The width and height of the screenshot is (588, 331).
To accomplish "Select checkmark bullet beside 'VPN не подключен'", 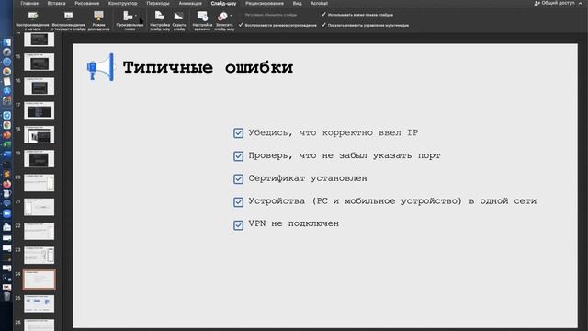I will [x=238, y=224].
